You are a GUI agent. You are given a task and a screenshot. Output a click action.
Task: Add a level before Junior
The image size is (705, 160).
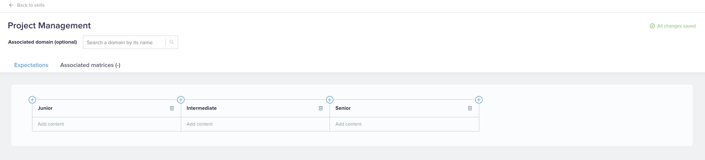(x=32, y=100)
